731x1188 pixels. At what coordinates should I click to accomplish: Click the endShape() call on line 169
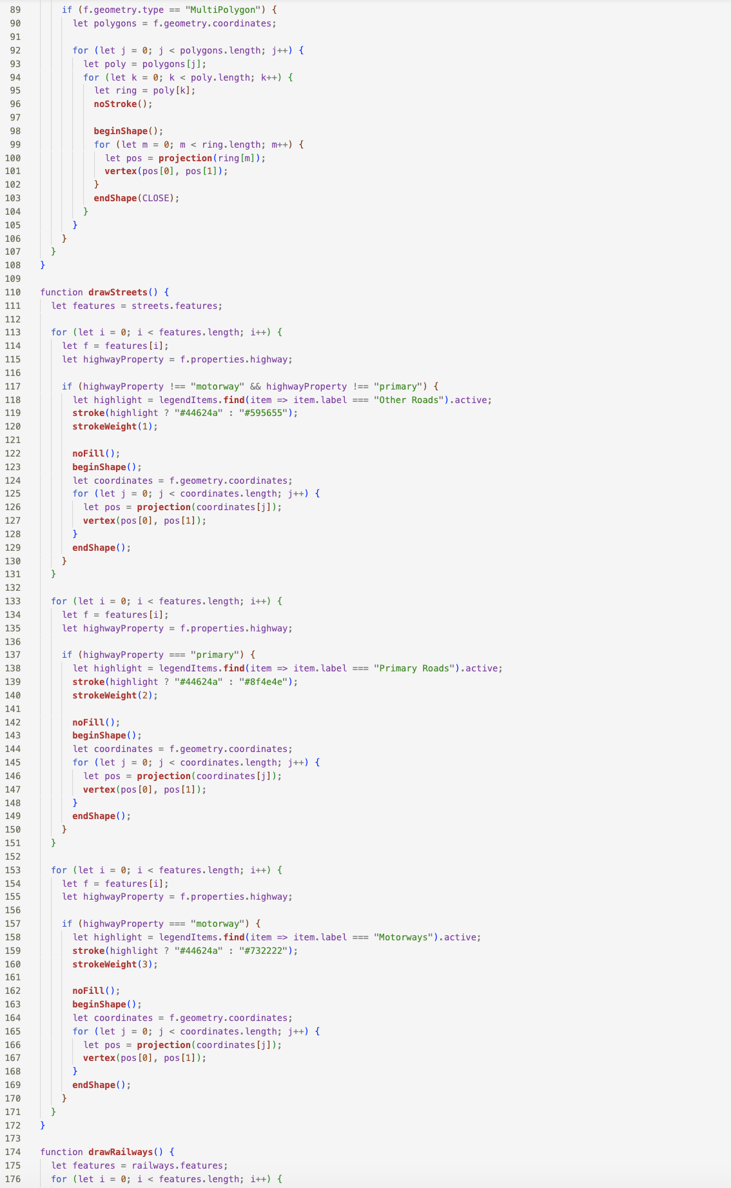(102, 1085)
